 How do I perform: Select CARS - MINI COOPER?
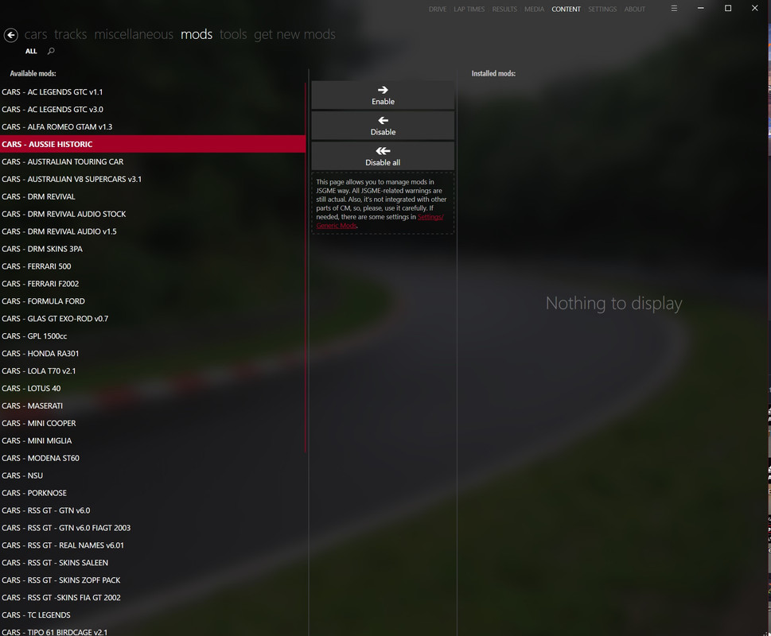[153, 423]
